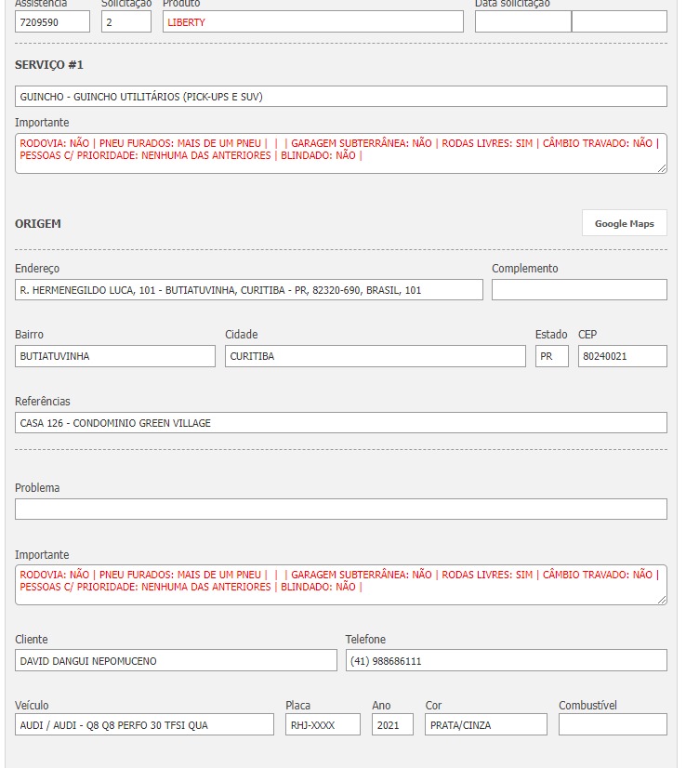Click the Placa field with RHJ-XXXX
The image size is (686, 768).
(x=323, y=725)
